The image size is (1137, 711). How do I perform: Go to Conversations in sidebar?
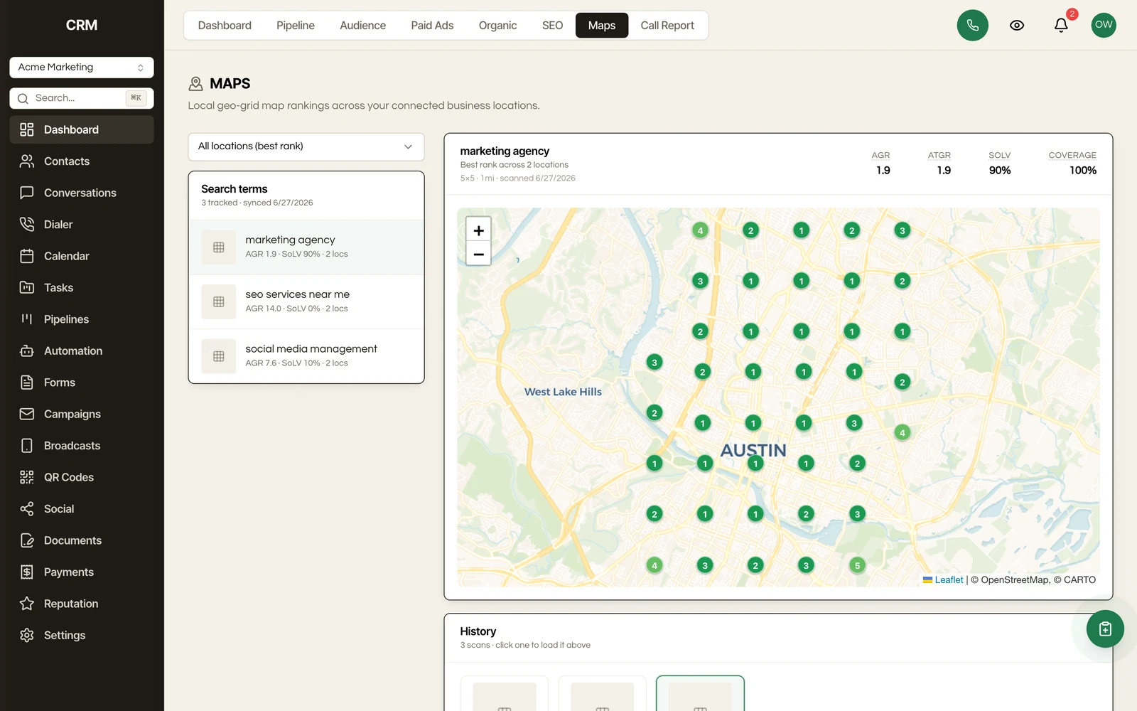click(x=82, y=193)
